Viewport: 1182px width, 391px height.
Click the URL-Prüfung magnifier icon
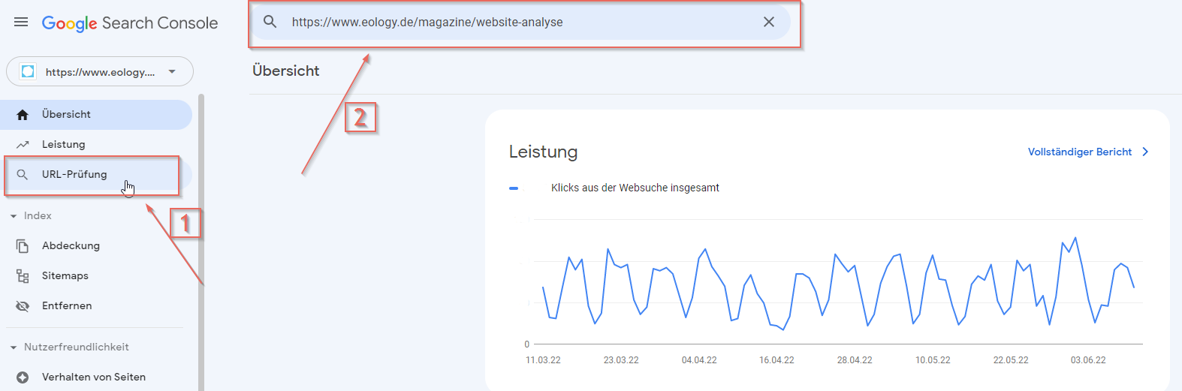click(23, 175)
